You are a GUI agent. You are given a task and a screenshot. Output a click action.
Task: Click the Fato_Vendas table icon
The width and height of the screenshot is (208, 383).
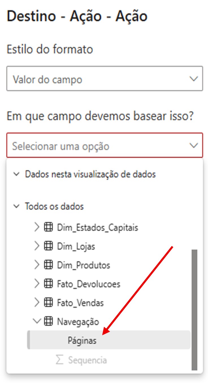(x=49, y=303)
